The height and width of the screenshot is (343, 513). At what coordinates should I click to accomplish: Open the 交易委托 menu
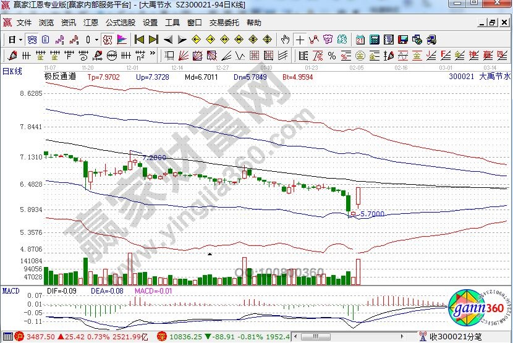224,23
